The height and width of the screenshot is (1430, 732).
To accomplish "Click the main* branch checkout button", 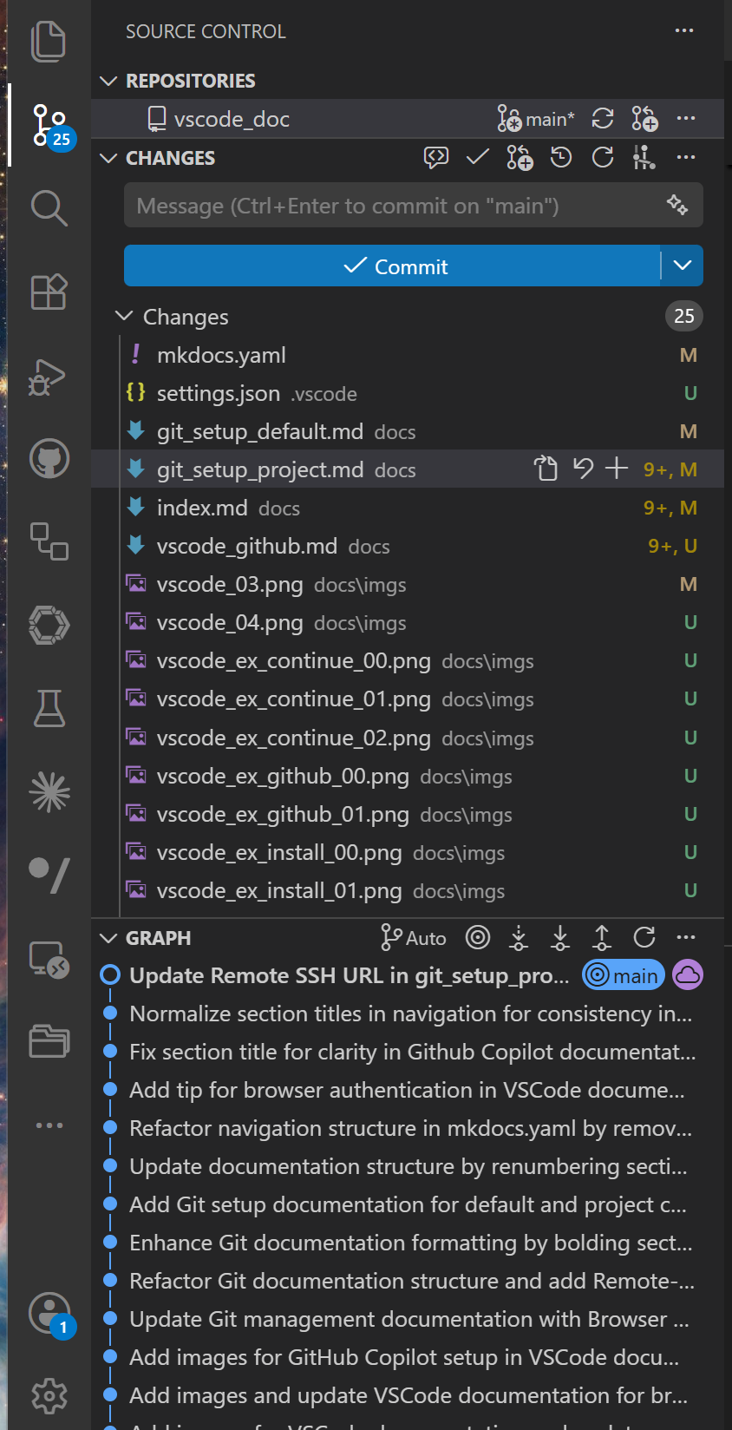I will click(536, 119).
